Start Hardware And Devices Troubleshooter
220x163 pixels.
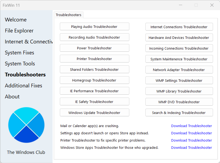click(179, 38)
